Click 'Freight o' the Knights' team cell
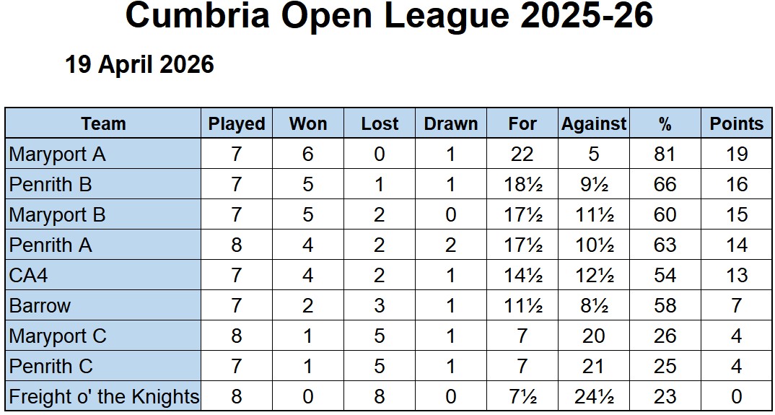This screenshot has width=775, height=415. (x=104, y=396)
